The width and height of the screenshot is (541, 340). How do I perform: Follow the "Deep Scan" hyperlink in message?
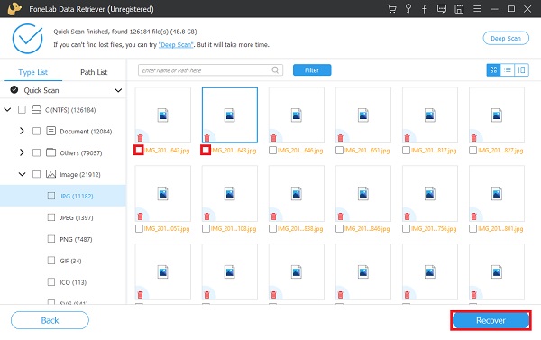176,45
